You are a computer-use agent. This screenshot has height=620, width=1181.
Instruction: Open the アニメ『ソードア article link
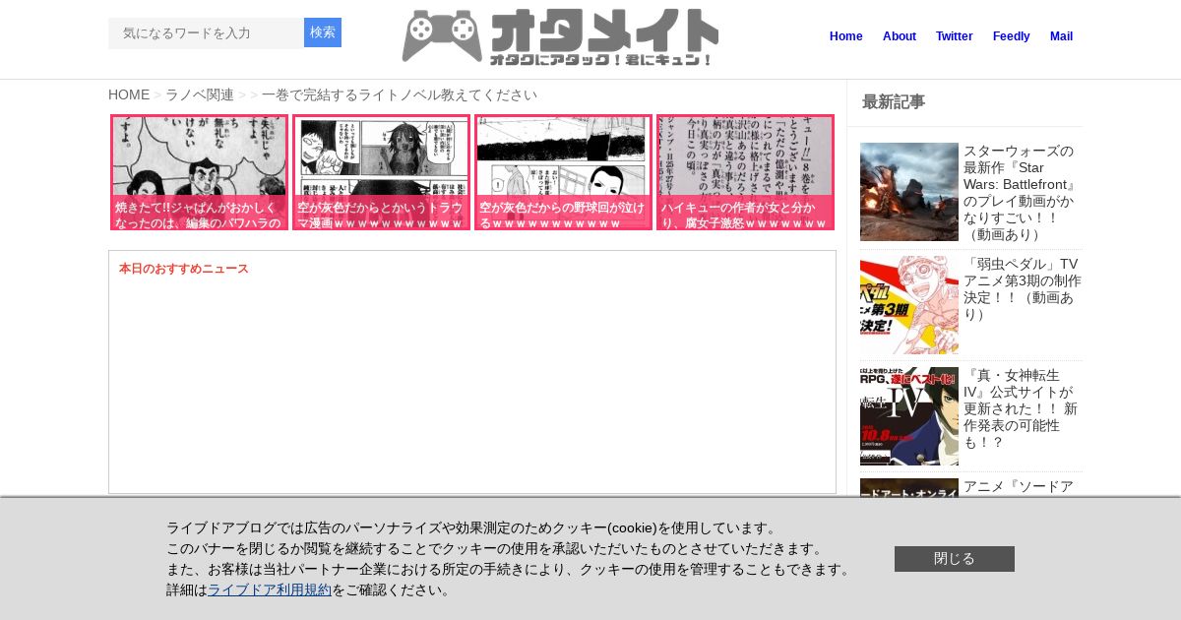[x=1019, y=486]
